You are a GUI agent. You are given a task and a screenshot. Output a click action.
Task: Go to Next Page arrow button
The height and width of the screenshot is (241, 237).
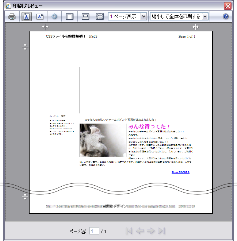pos(151,231)
